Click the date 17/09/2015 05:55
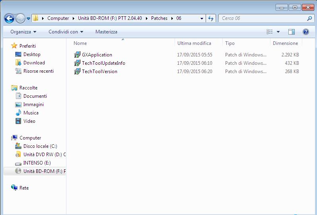This screenshot has height=215, width=317. coord(194,55)
